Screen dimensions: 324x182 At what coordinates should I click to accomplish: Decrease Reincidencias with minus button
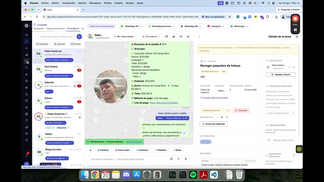point(217,117)
